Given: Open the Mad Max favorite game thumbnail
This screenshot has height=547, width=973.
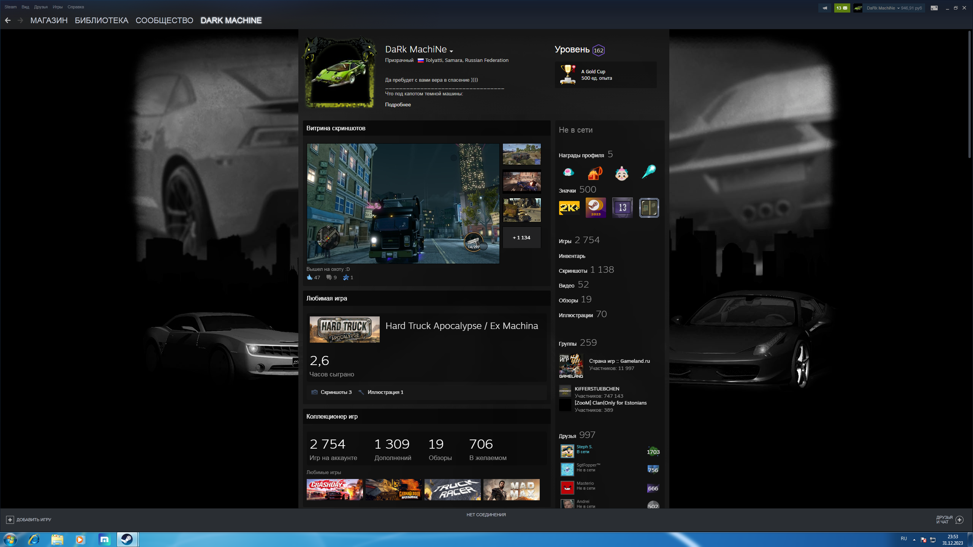Looking at the screenshot, I should [x=511, y=490].
